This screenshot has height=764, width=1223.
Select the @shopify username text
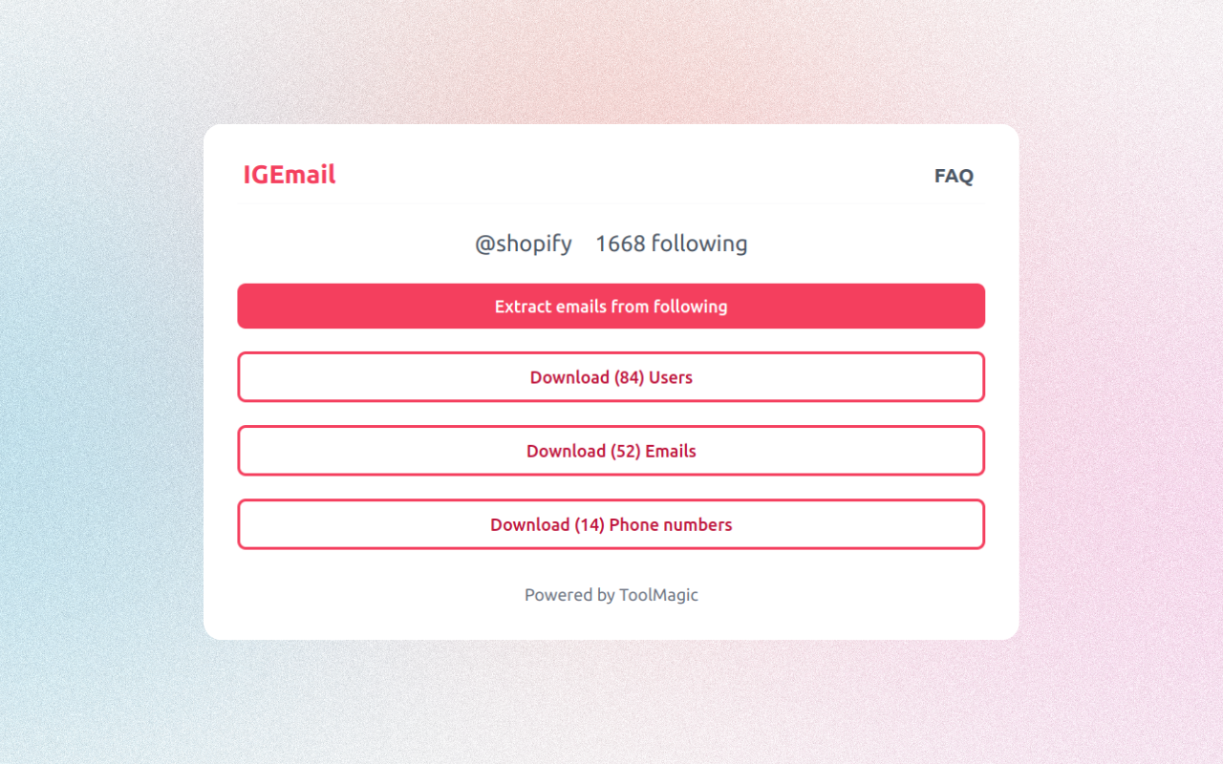pyautogui.click(x=523, y=244)
